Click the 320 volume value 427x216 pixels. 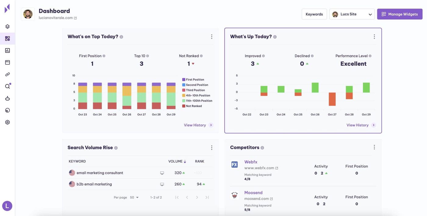pos(178,173)
